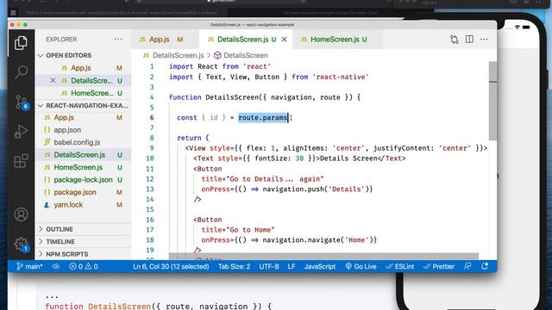
Task: Click the synchronize changes cloud icon
Action: 55,266
